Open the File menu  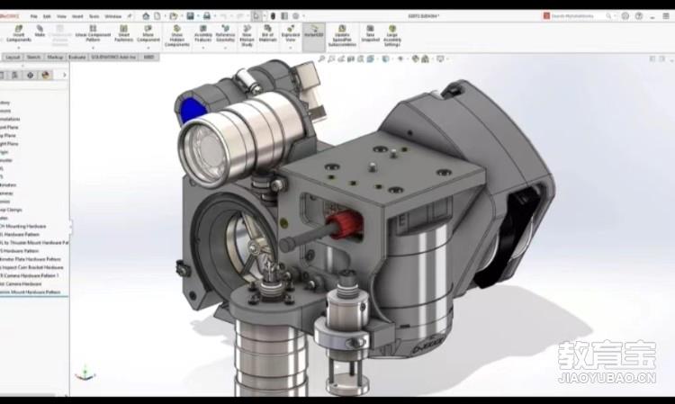point(33,16)
